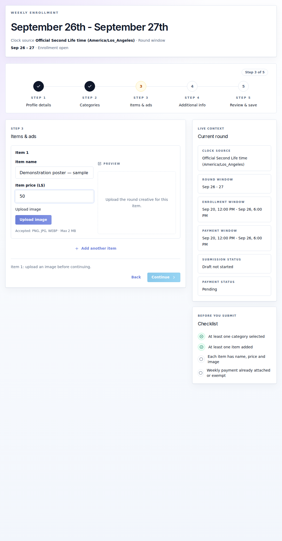Jump to step 4 numbered circle

[192, 86]
